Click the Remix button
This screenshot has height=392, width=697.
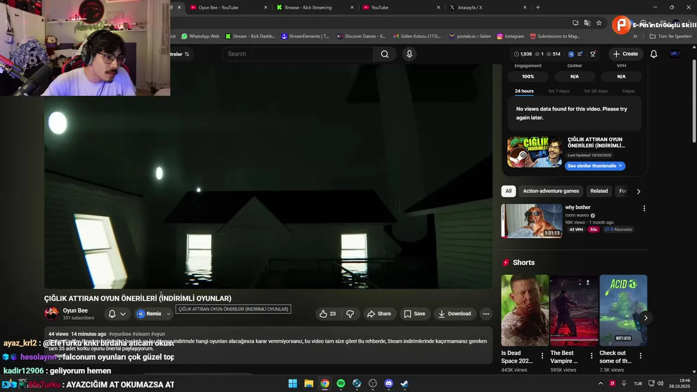tap(149, 314)
